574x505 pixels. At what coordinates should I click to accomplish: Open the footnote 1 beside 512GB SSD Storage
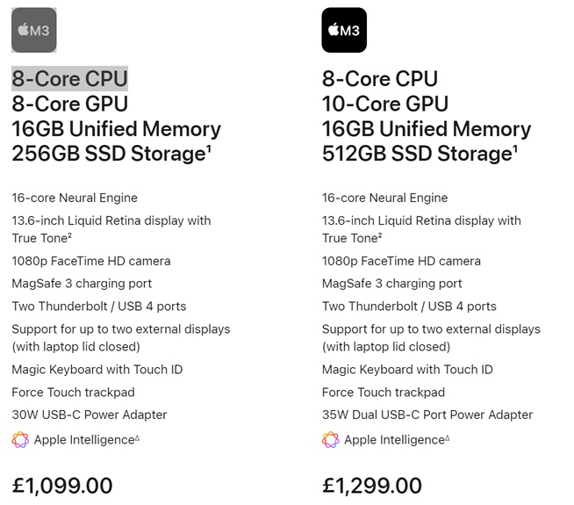pyautogui.click(x=515, y=148)
